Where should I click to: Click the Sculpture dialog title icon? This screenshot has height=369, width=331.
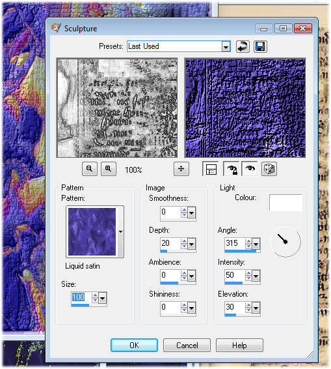pos(56,28)
